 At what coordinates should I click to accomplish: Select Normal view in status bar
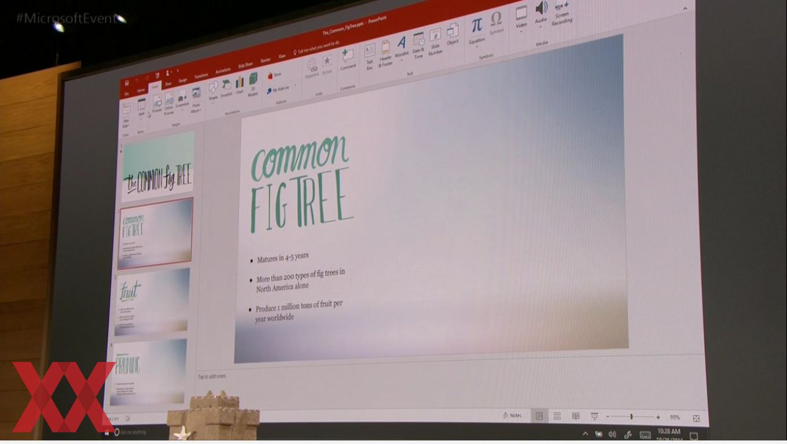[539, 416]
